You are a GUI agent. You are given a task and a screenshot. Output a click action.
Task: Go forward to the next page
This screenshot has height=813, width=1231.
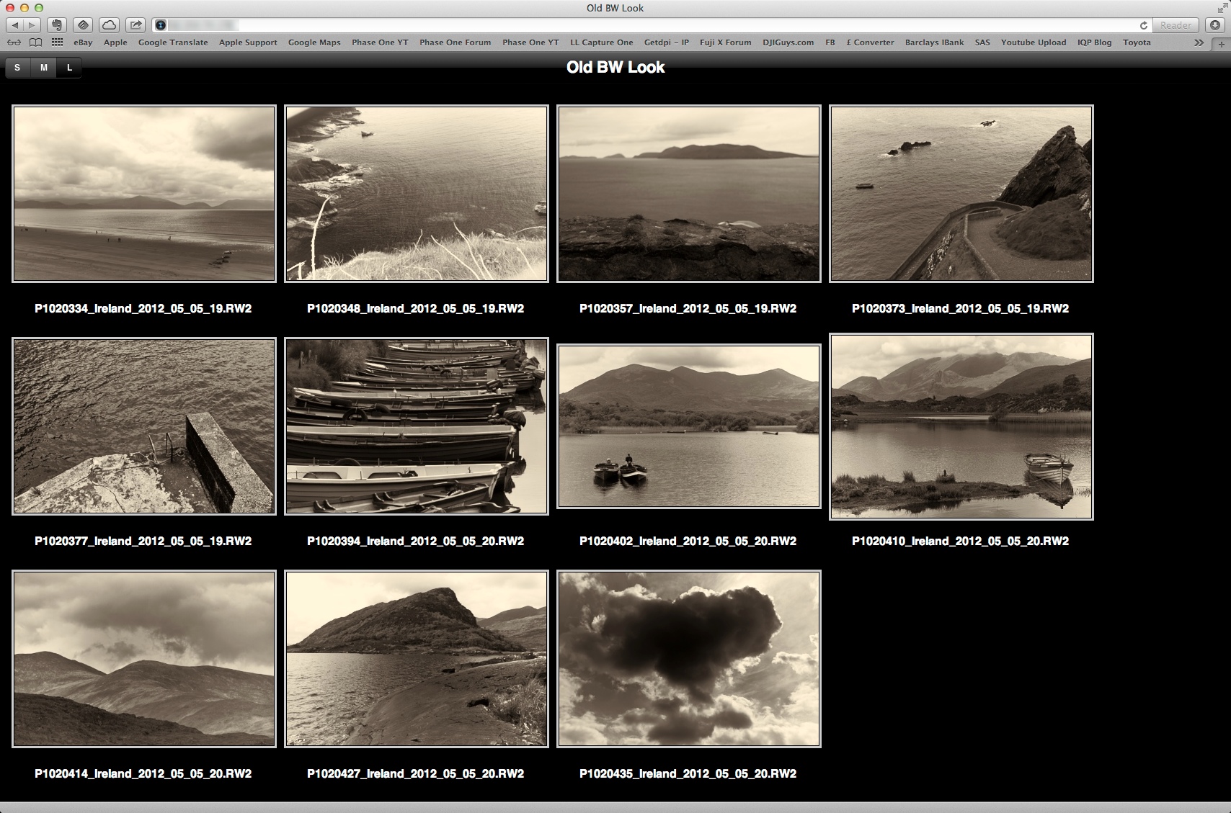[32, 25]
